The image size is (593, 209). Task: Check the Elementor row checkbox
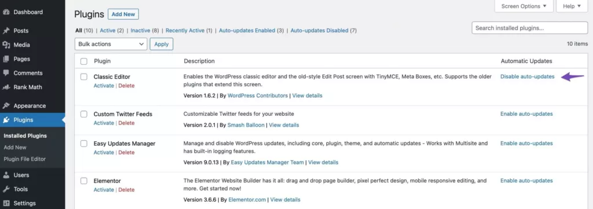(84, 181)
